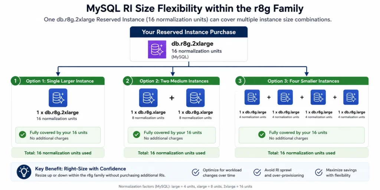Click the db.r8g.2xlarge label in the purchase card
380x190 pixels.
(193, 45)
